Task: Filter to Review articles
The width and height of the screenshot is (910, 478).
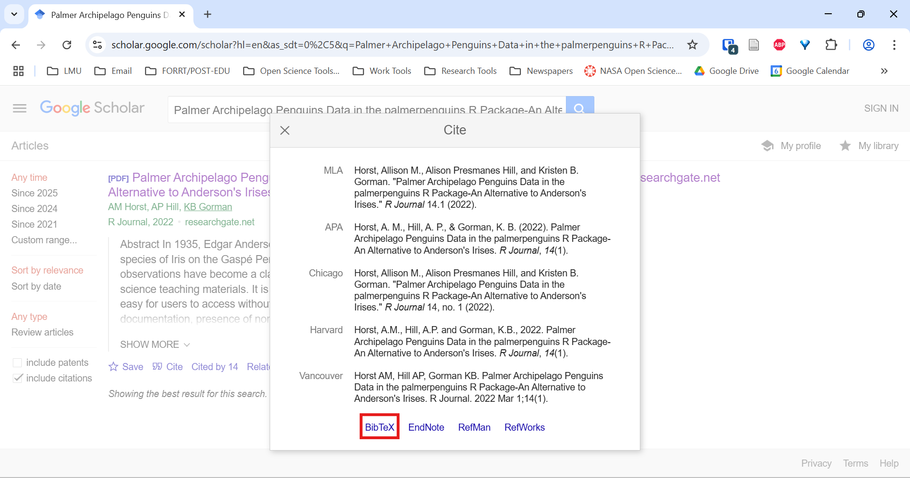Action: pos(43,332)
